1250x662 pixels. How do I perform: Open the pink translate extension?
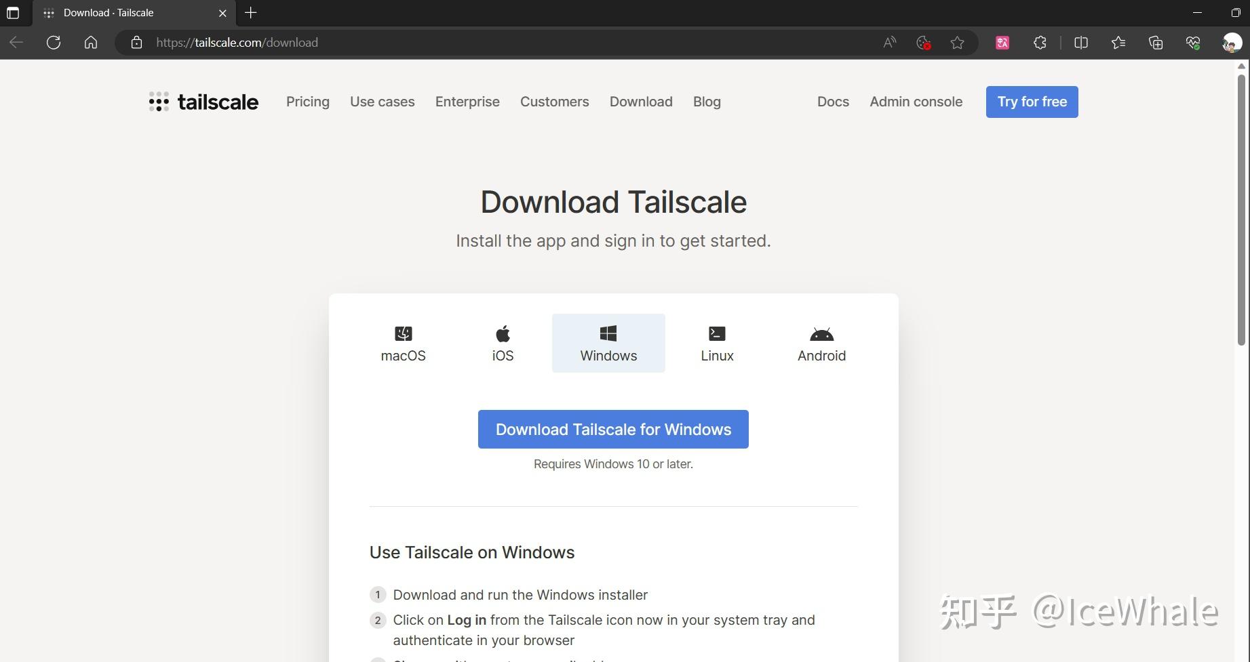[x=1002, y=43]
